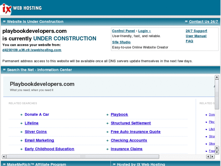Launch the Site Studio link
This screenshot has height=166, width=221.
click(x=121, y=42)
